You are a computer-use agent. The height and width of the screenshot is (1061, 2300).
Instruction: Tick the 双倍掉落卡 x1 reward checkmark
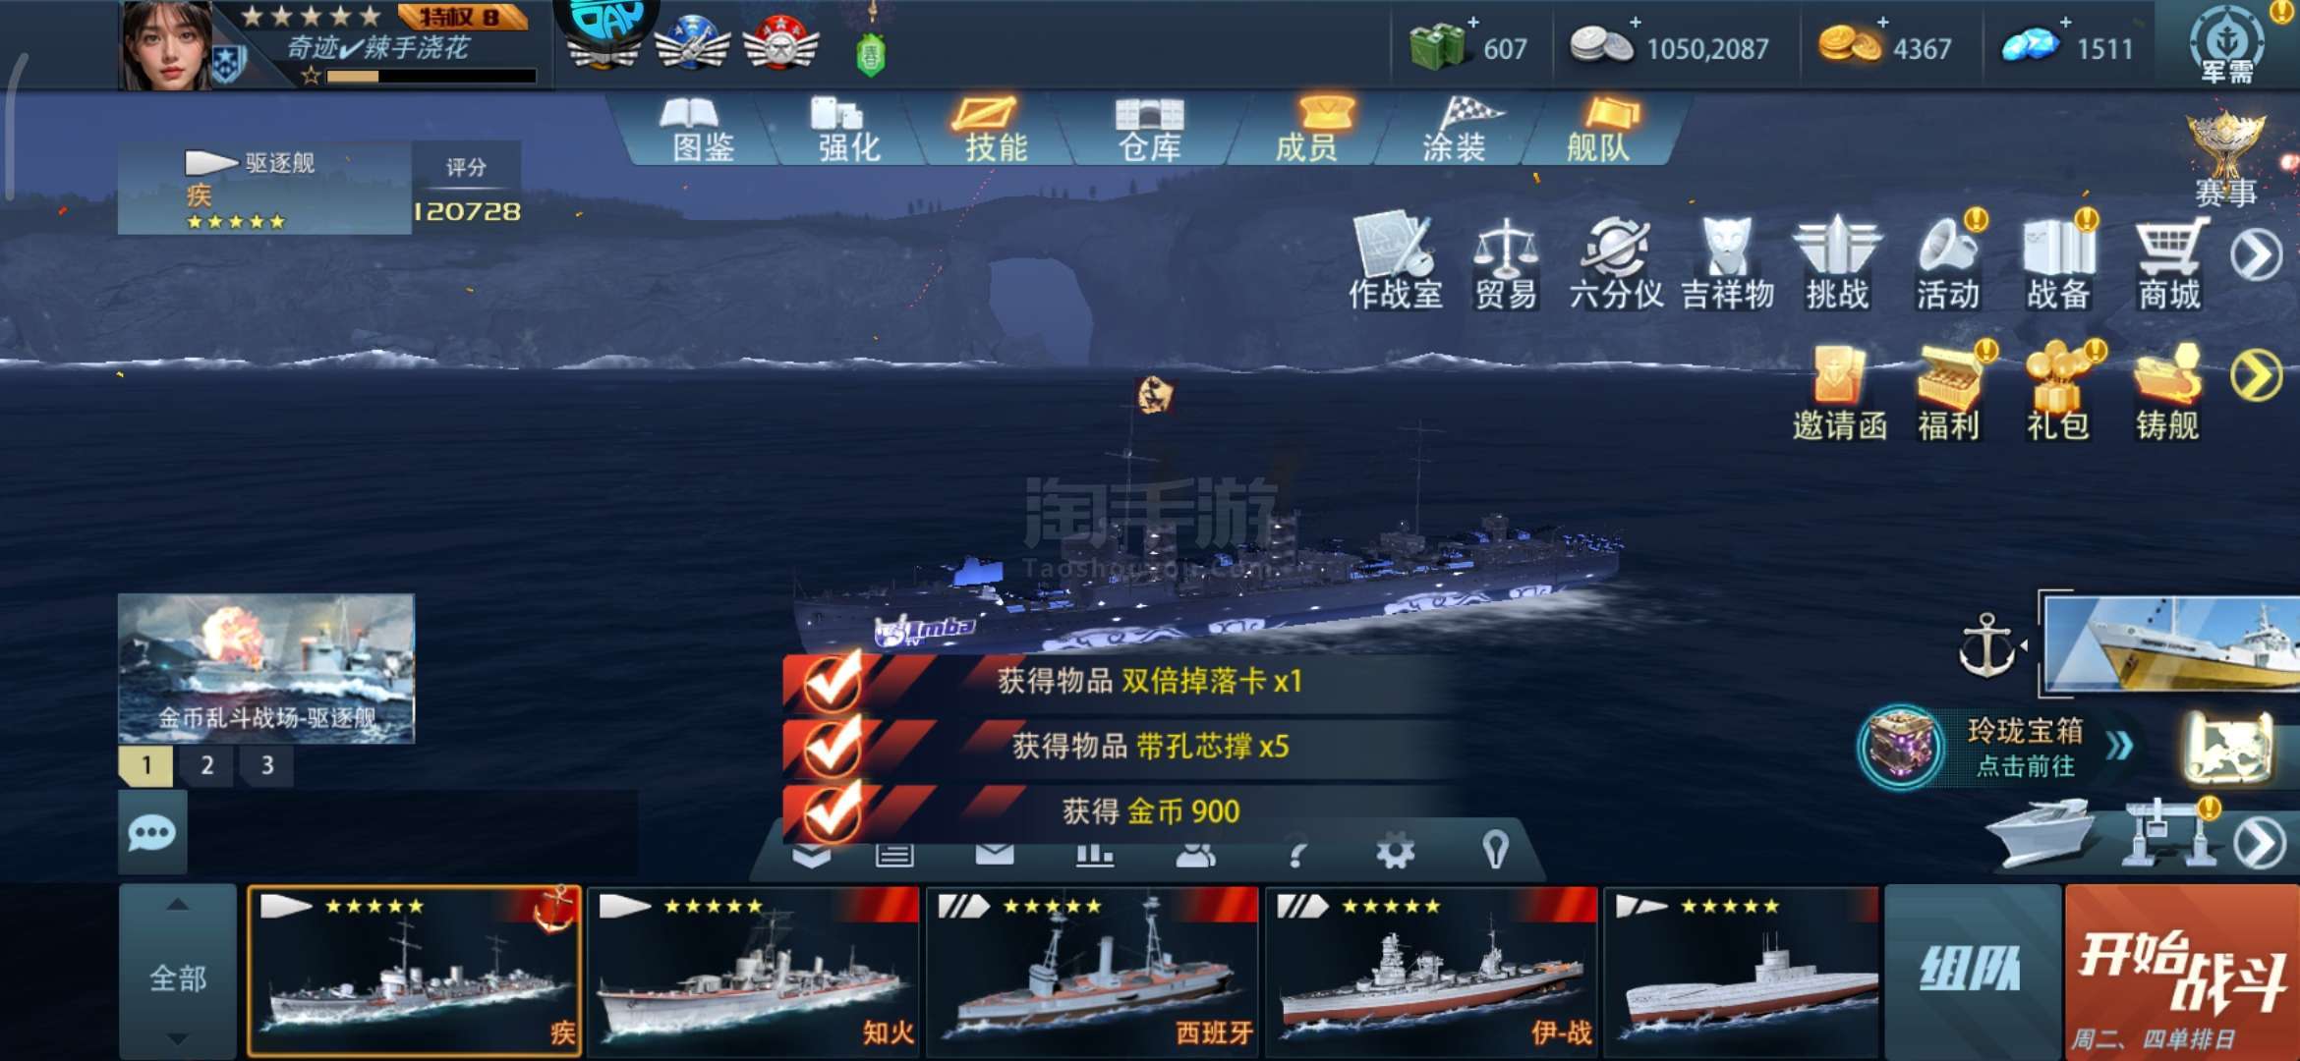click(x=833, y=682)
